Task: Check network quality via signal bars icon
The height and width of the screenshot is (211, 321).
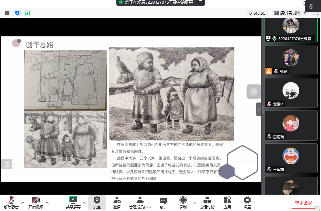Action: click(x=27, y=13)
